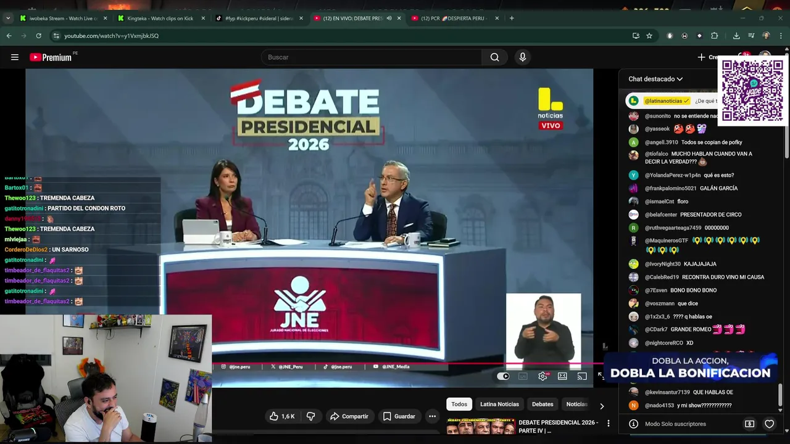This screenshot has width=790, height=444.
Task: Close the iwobeka Stream tab
Action: click(x=105, y=18)
